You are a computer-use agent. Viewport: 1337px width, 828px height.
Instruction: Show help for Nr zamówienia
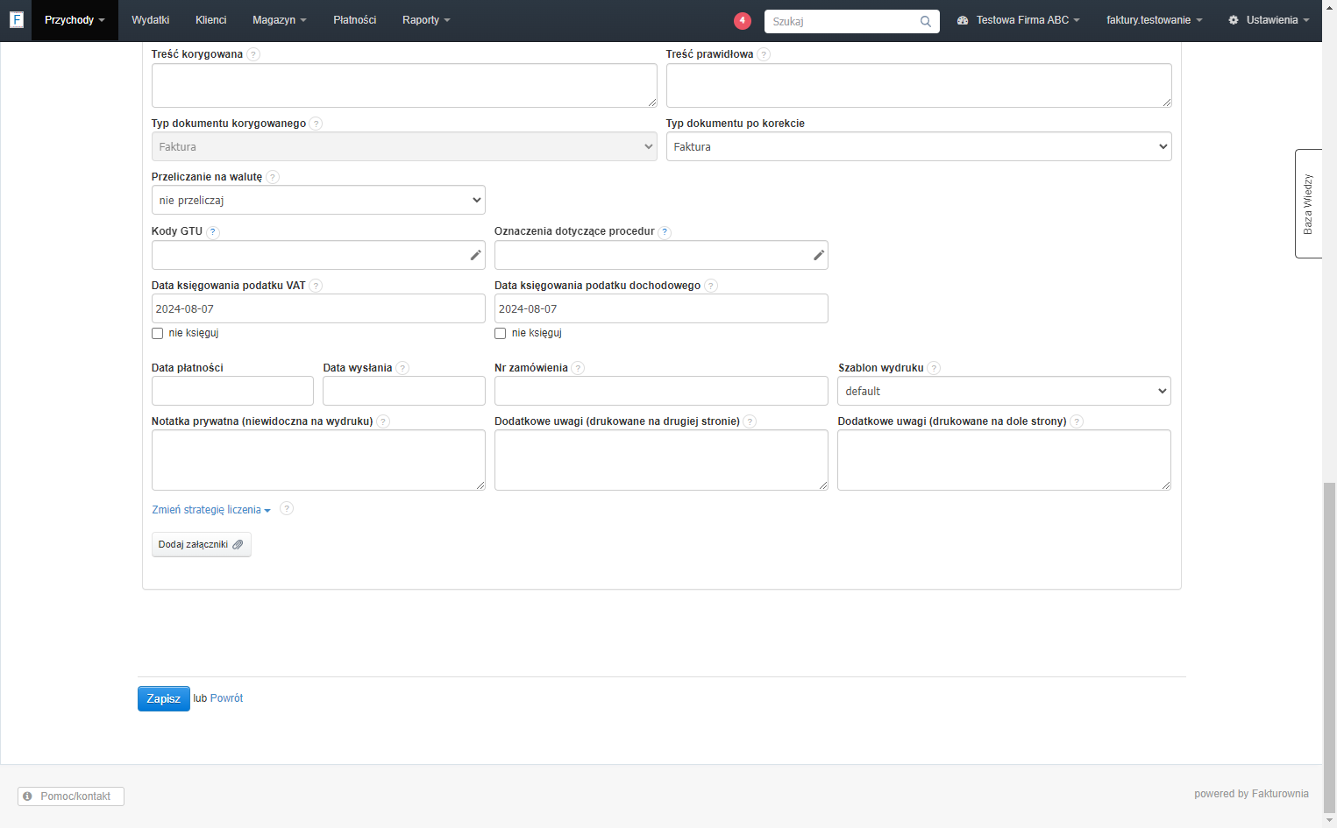tap(578, 368)
